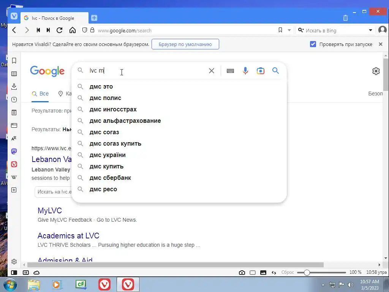Bookmark this page in address bar

pos(280,30)
